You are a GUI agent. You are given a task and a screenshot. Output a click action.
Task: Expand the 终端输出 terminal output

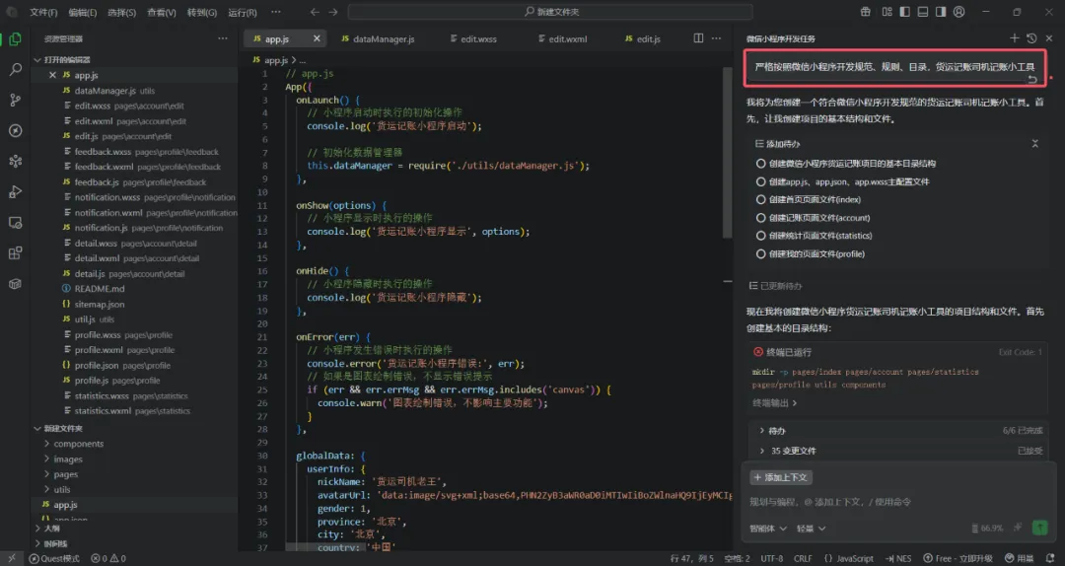point(775,403)
